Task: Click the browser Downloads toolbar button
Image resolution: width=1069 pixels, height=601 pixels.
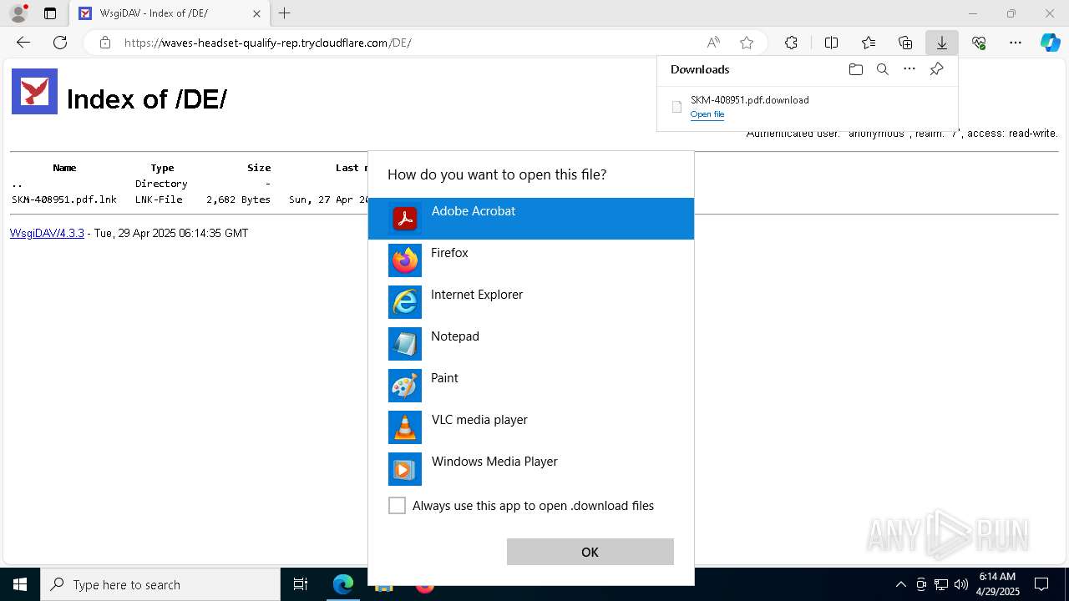Action: click(x=942, y=43)
